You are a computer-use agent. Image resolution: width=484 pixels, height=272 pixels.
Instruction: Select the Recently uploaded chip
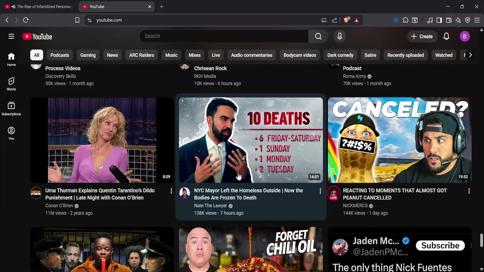coord(405,55)
